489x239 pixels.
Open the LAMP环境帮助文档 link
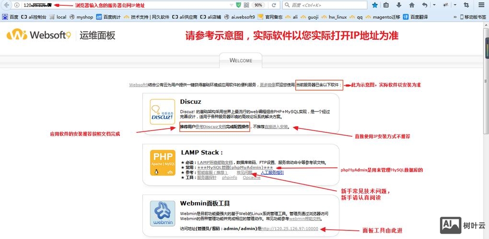215,163
